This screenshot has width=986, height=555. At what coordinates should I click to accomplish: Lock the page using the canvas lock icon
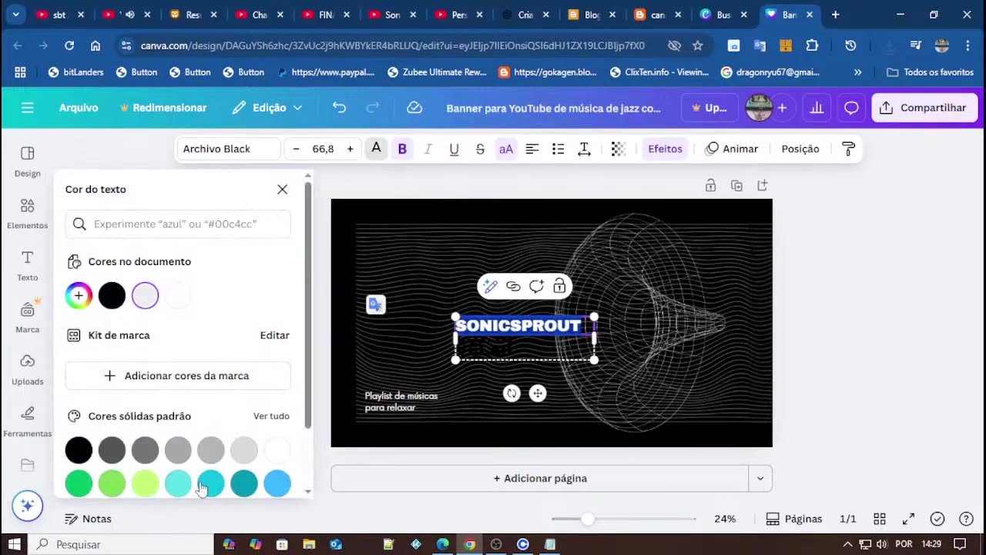point(710,186)
